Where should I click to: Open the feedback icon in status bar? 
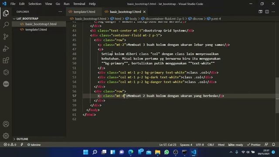click(266, 144)
